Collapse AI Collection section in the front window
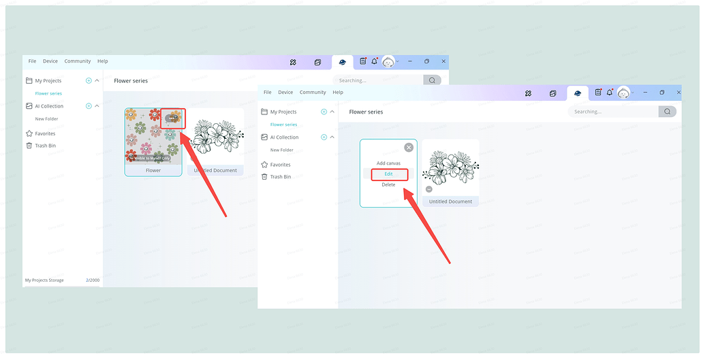 (x=332, y=137)
